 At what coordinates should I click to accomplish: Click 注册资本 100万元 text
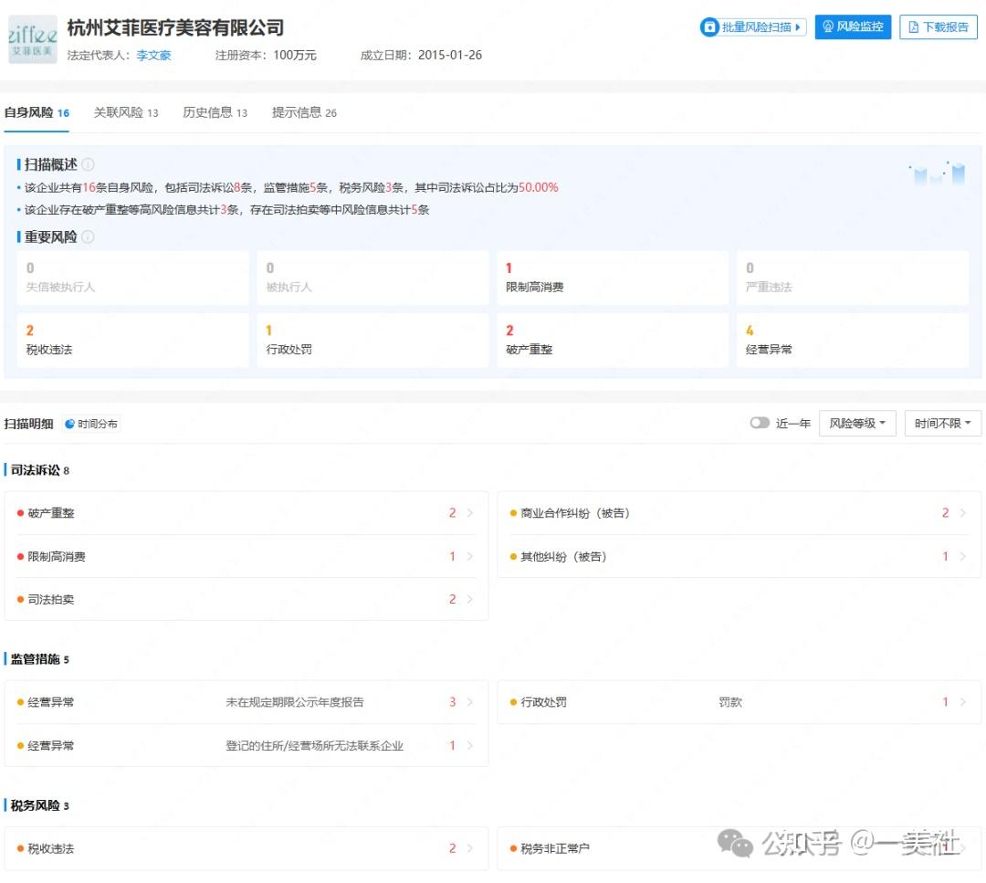tap(266, 56)
